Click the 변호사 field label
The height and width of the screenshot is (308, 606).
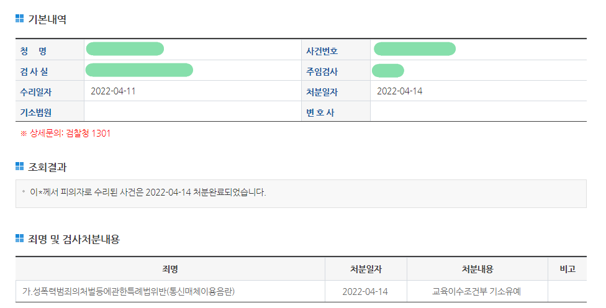(320, 112)
